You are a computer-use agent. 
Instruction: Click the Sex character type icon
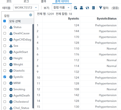[x=11, y=46]
